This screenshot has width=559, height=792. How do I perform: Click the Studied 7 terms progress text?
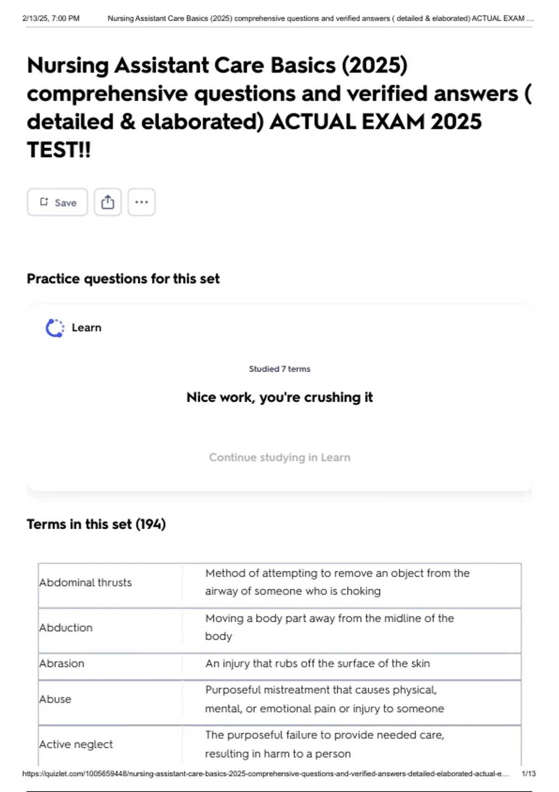[279, 369]
